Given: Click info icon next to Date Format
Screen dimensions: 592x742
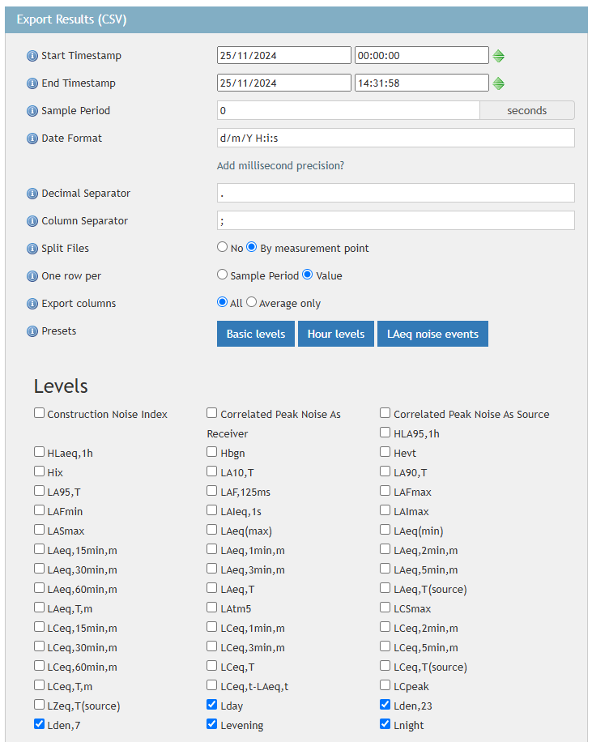Looking at the screenshot, I should (x=32, y=139).
